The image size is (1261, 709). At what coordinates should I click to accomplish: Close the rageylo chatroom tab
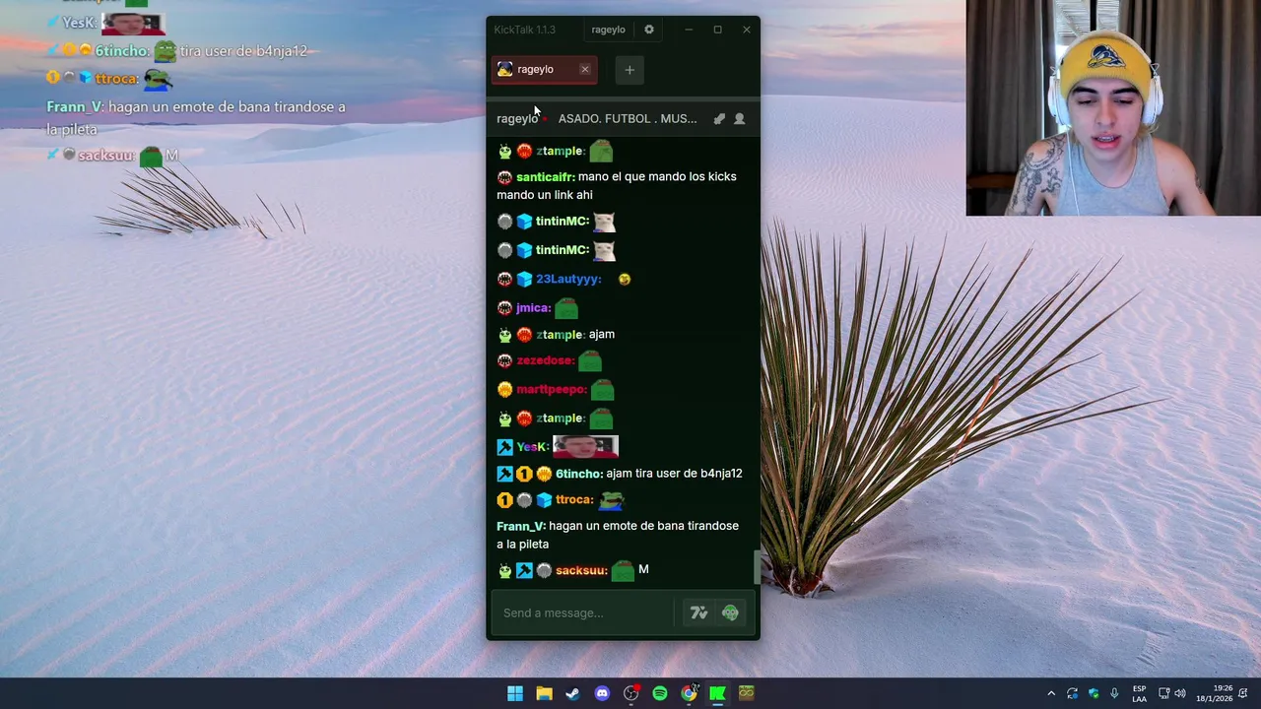pyautogui.click(x=585, y=69)
